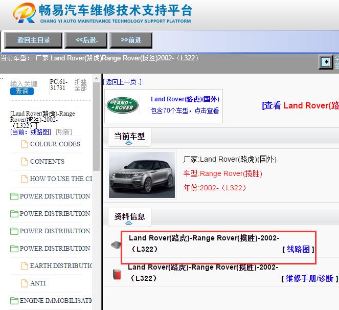This screenshot has width=339, height=310.
Task: Click the <<后退 back button
Action: (86, 40)
